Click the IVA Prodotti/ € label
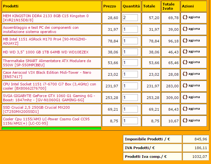 140,148
